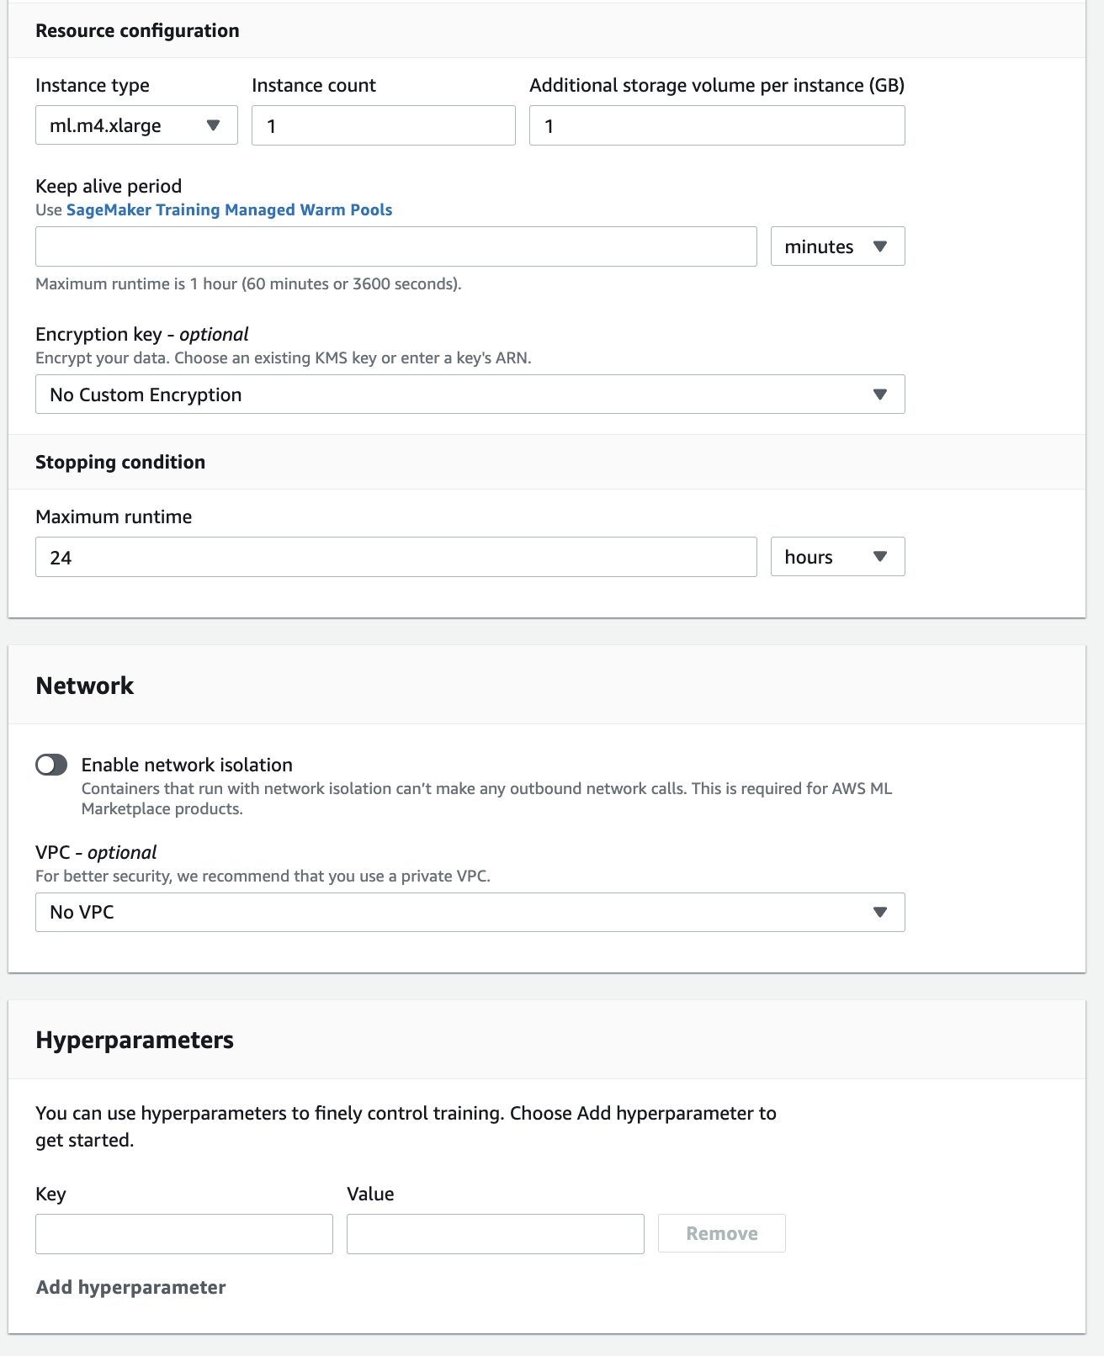Click Add hyperparameter

[130, 1287]
